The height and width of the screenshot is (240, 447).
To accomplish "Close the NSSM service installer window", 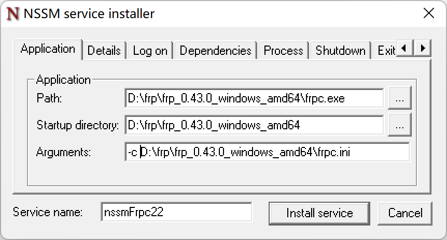I will (x=429, y=14).
